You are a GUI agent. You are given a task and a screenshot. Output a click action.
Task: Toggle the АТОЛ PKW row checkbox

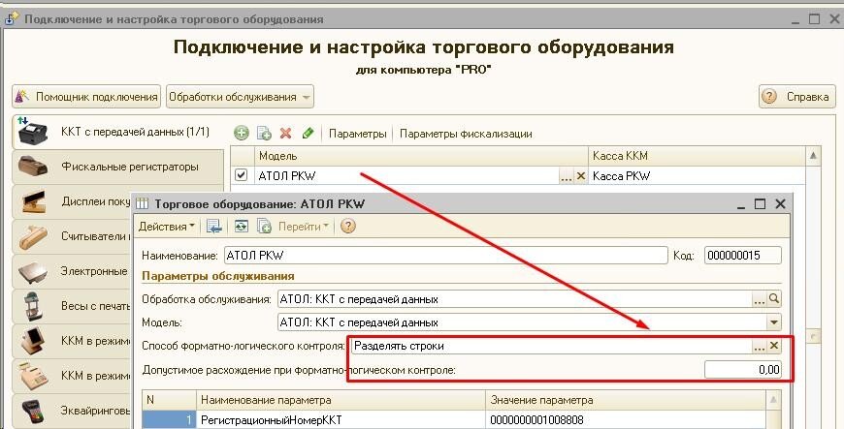click(242, 175)
